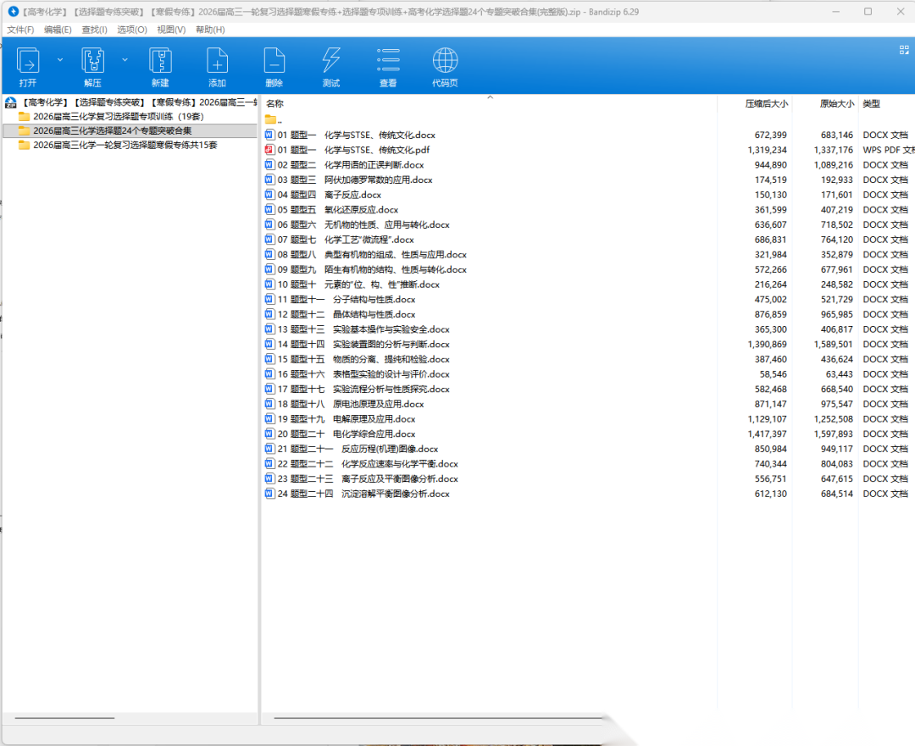Screen dimensions: 915x746
Task: Click the 测试 (Test archive) icon
Action: point(331,62)
